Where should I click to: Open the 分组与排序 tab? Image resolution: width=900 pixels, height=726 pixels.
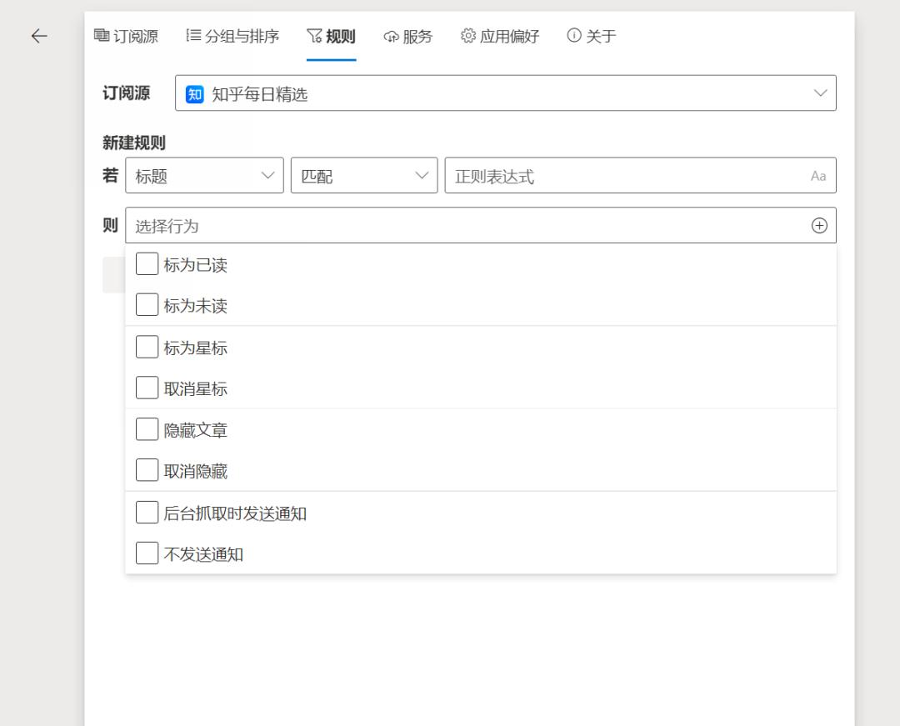pyautogui.click(x=231, y=36)
